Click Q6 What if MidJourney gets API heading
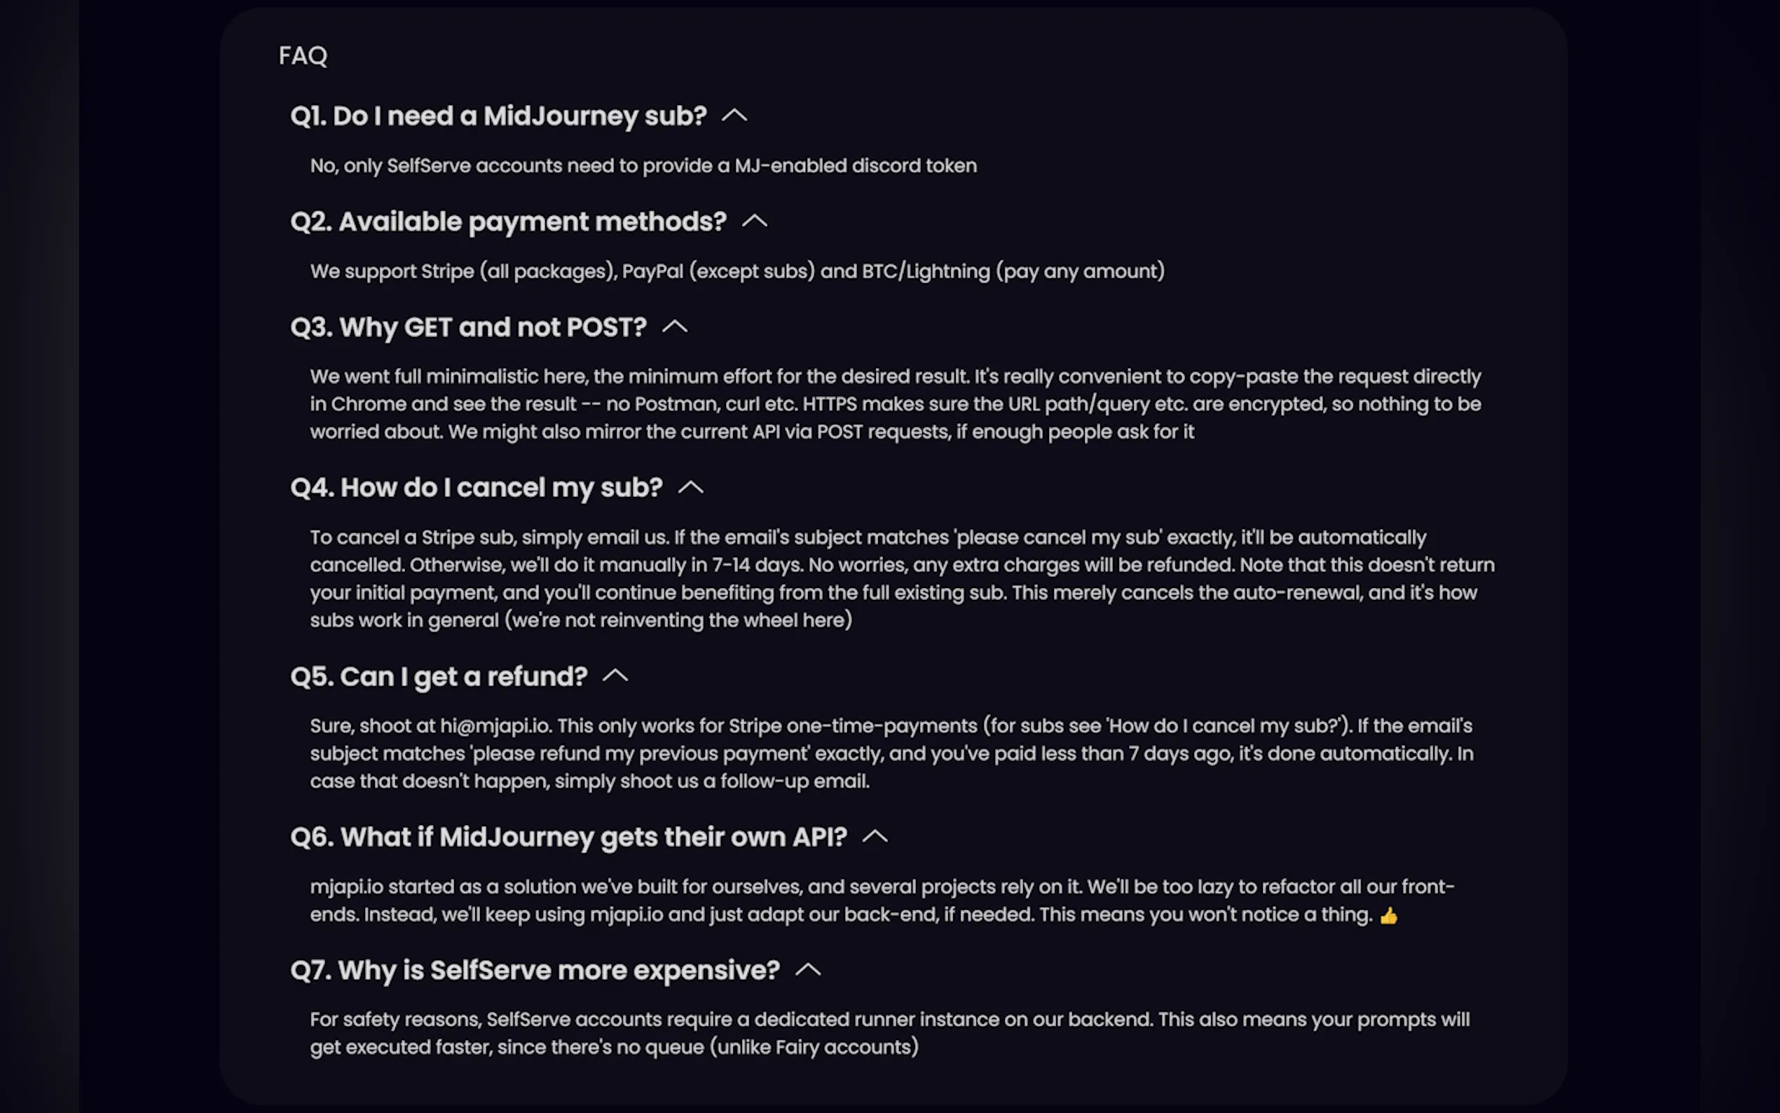Screen dimensions: 1780x1113 569,838
